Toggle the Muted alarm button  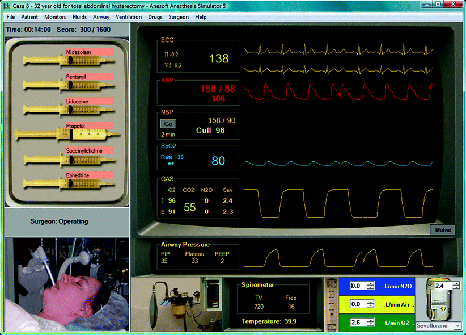click(442, 230)
